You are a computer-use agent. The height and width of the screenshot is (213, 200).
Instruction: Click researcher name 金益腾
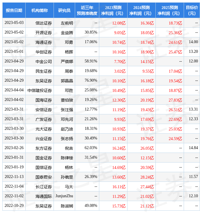(67, 33)
